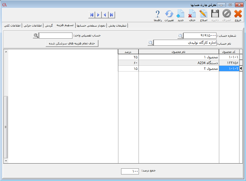
Task: Click magnifier next to حساب تفصیلی واحد field
Action: [36, 36]
